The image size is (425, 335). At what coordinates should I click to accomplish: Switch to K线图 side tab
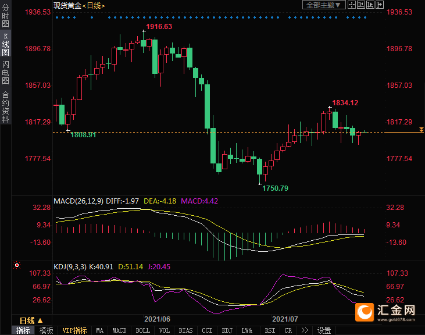coord(5,44)
